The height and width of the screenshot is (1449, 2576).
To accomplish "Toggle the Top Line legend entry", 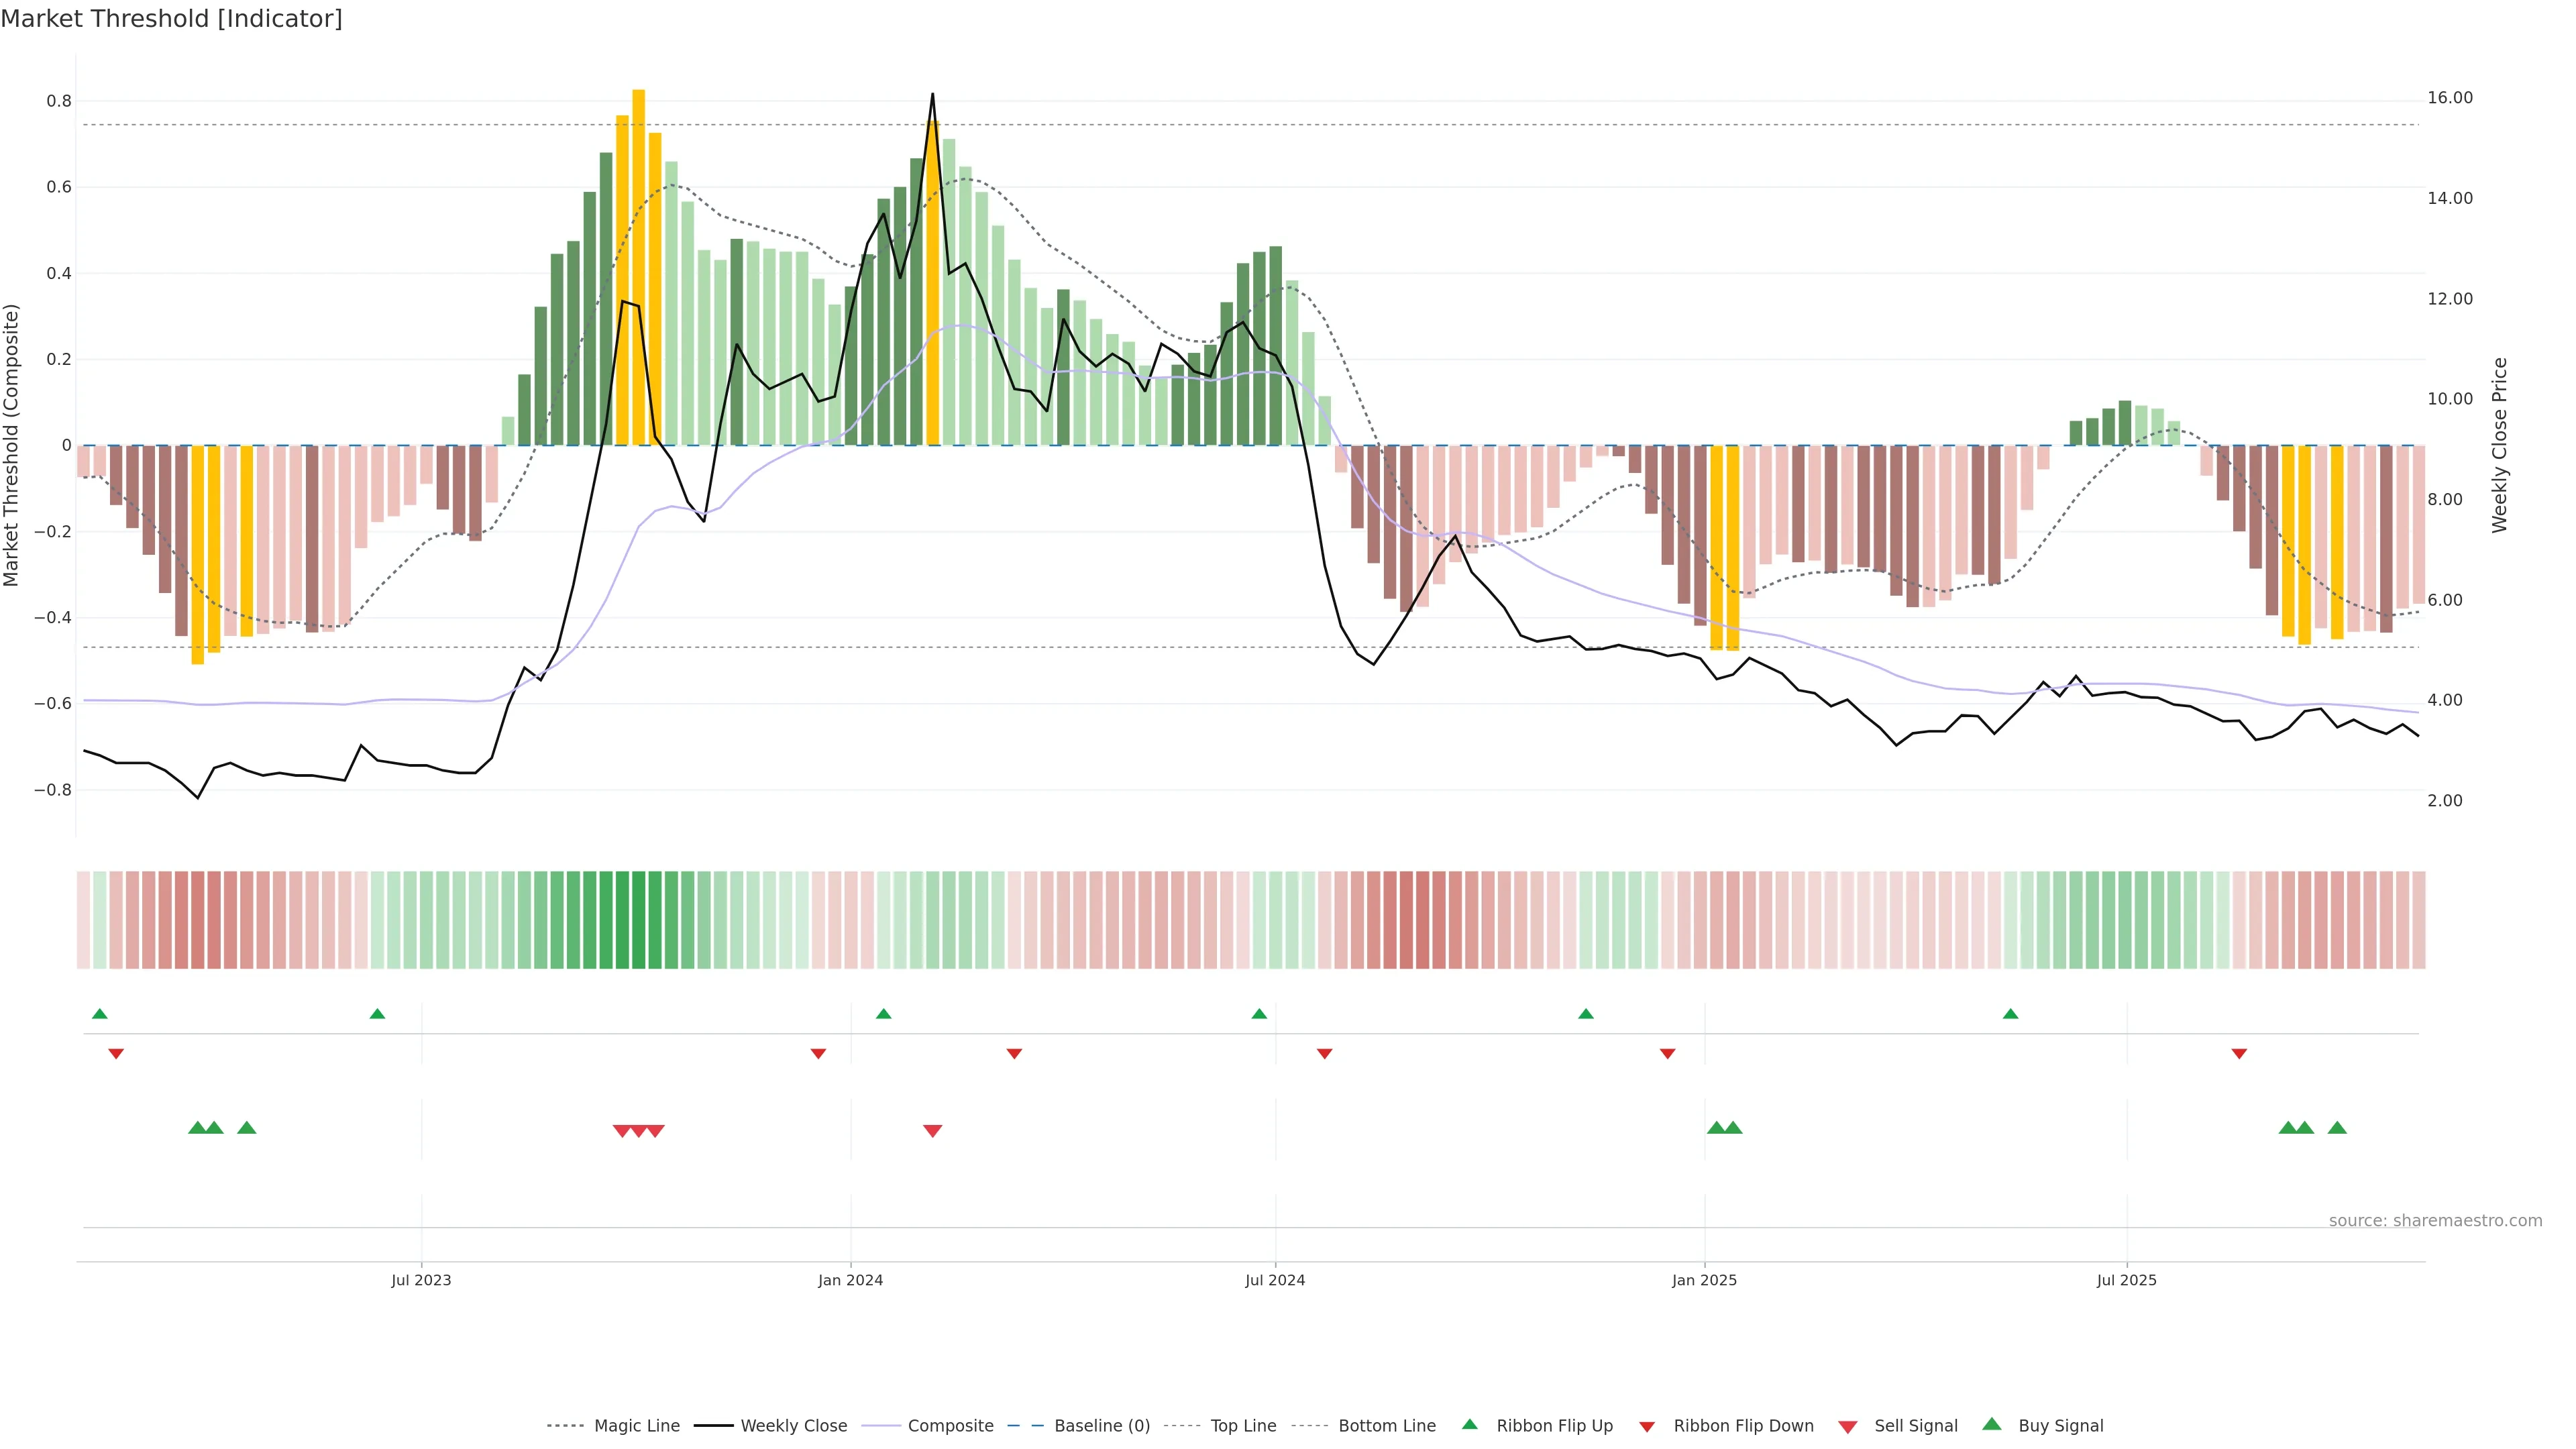I will 1243,1426.
